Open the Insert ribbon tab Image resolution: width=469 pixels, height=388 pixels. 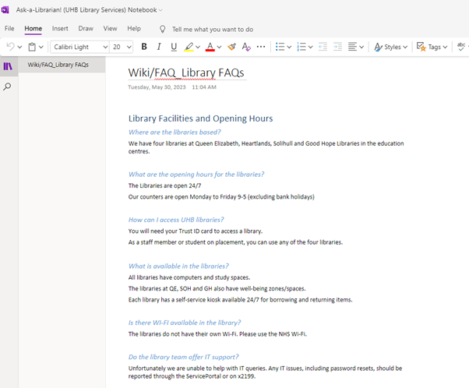[x=60, y=29]
